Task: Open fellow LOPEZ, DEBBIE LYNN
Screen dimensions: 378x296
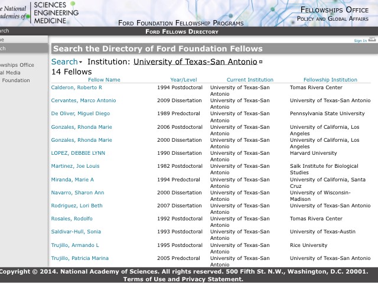Action: pyautogui.click(x=78, y=153)
